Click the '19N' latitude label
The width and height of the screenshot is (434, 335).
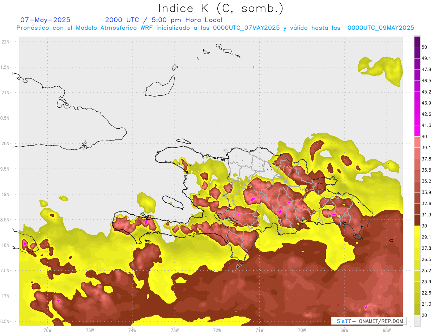click(5, 194)
